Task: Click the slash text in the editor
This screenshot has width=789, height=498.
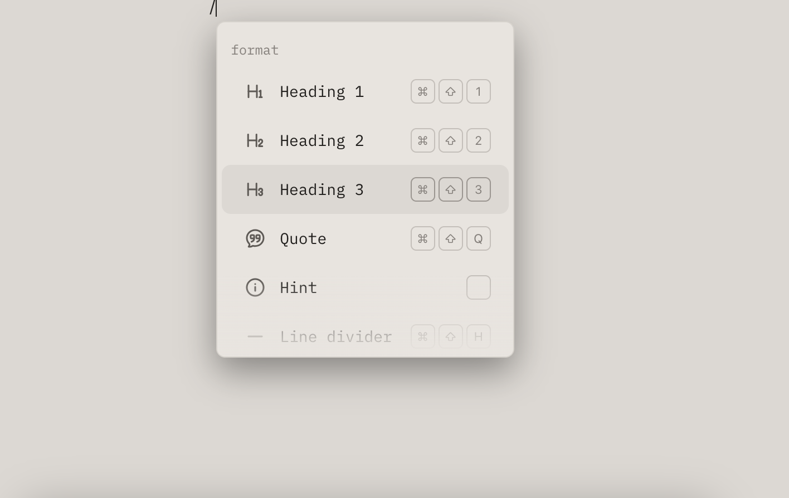Action: click(212, 8)
